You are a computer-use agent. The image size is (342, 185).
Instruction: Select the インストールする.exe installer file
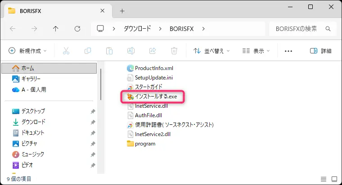tap(152, 97)
